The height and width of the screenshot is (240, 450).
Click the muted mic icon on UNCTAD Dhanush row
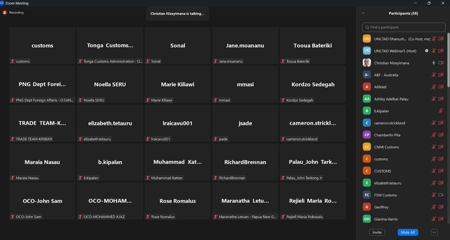click(x=434, y=39)
